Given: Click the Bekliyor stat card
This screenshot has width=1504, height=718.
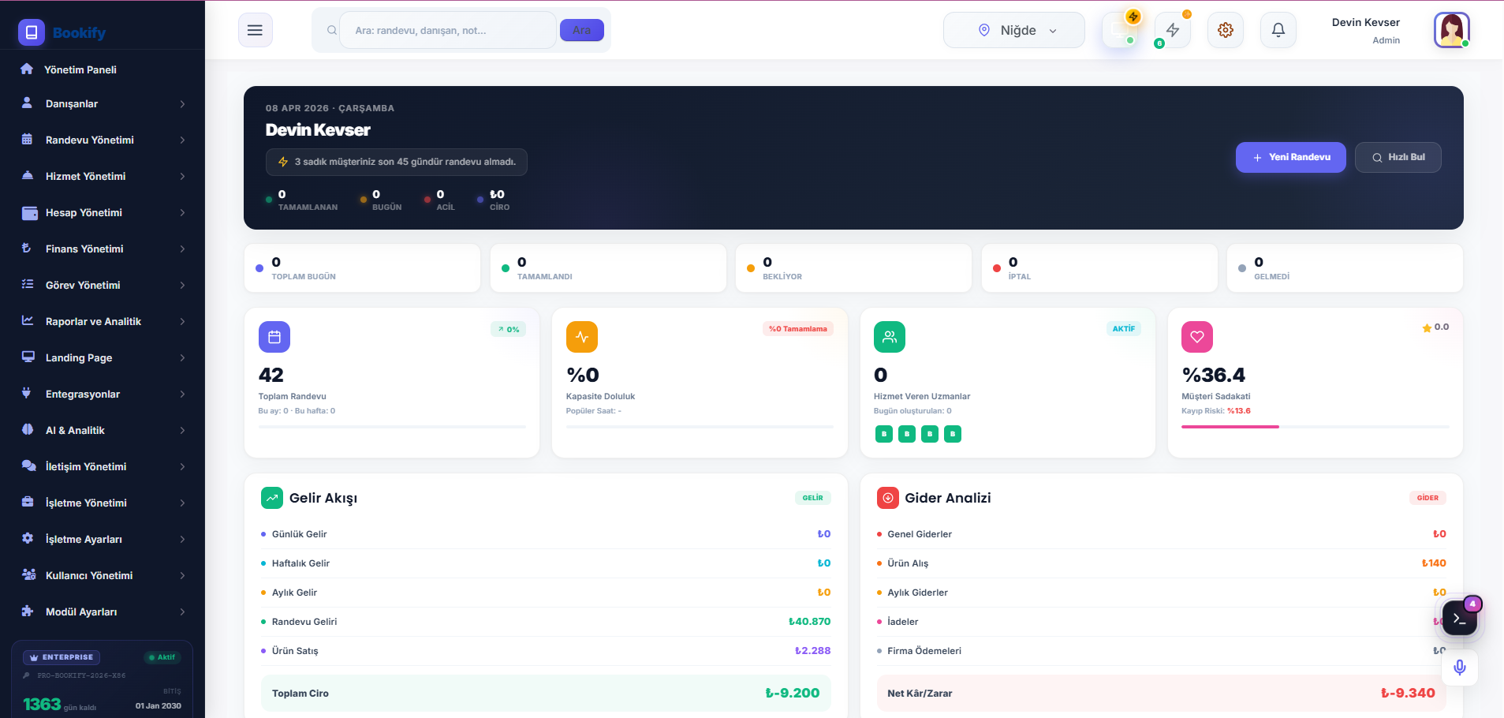Looking at the screenshot, I should pyautogui.click(x=853, y=268).
